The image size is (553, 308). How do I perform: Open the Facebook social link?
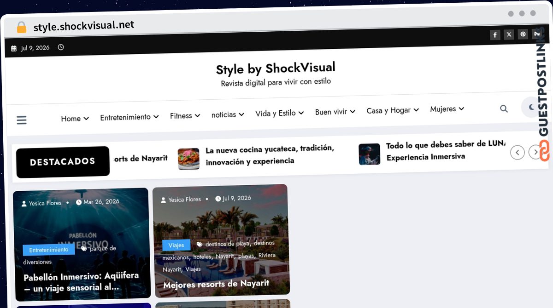pos(495,34)
